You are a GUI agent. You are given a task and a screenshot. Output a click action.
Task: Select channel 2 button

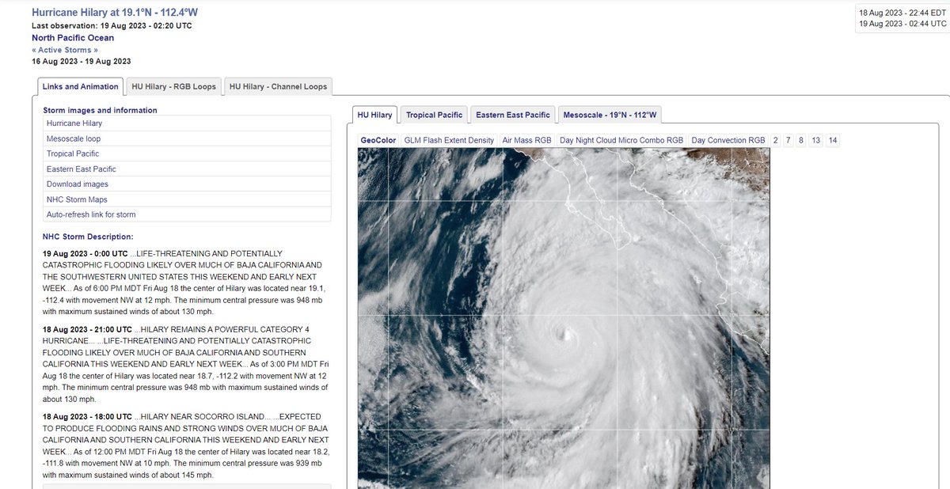776,140
